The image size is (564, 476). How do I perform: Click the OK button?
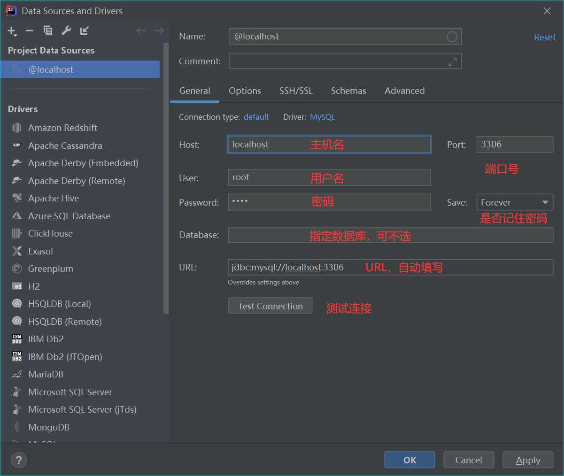tap(409, 460)
